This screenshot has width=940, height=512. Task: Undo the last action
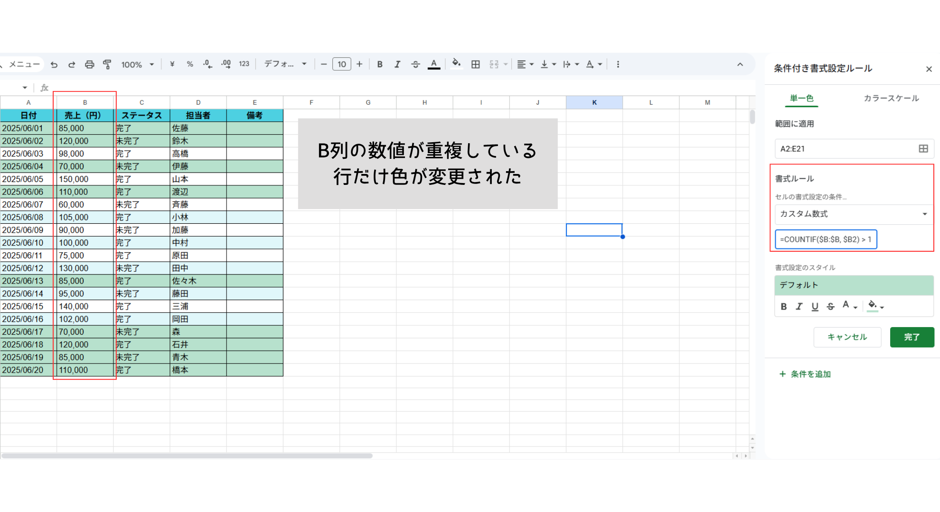coord(54,64)
